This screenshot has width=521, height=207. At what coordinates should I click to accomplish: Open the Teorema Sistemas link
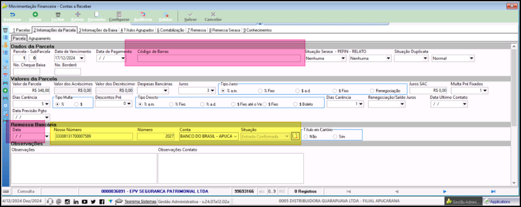[141, 202]
